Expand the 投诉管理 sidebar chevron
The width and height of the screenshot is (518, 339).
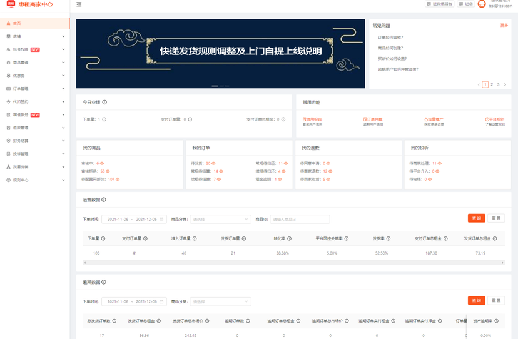coord(63,154)
